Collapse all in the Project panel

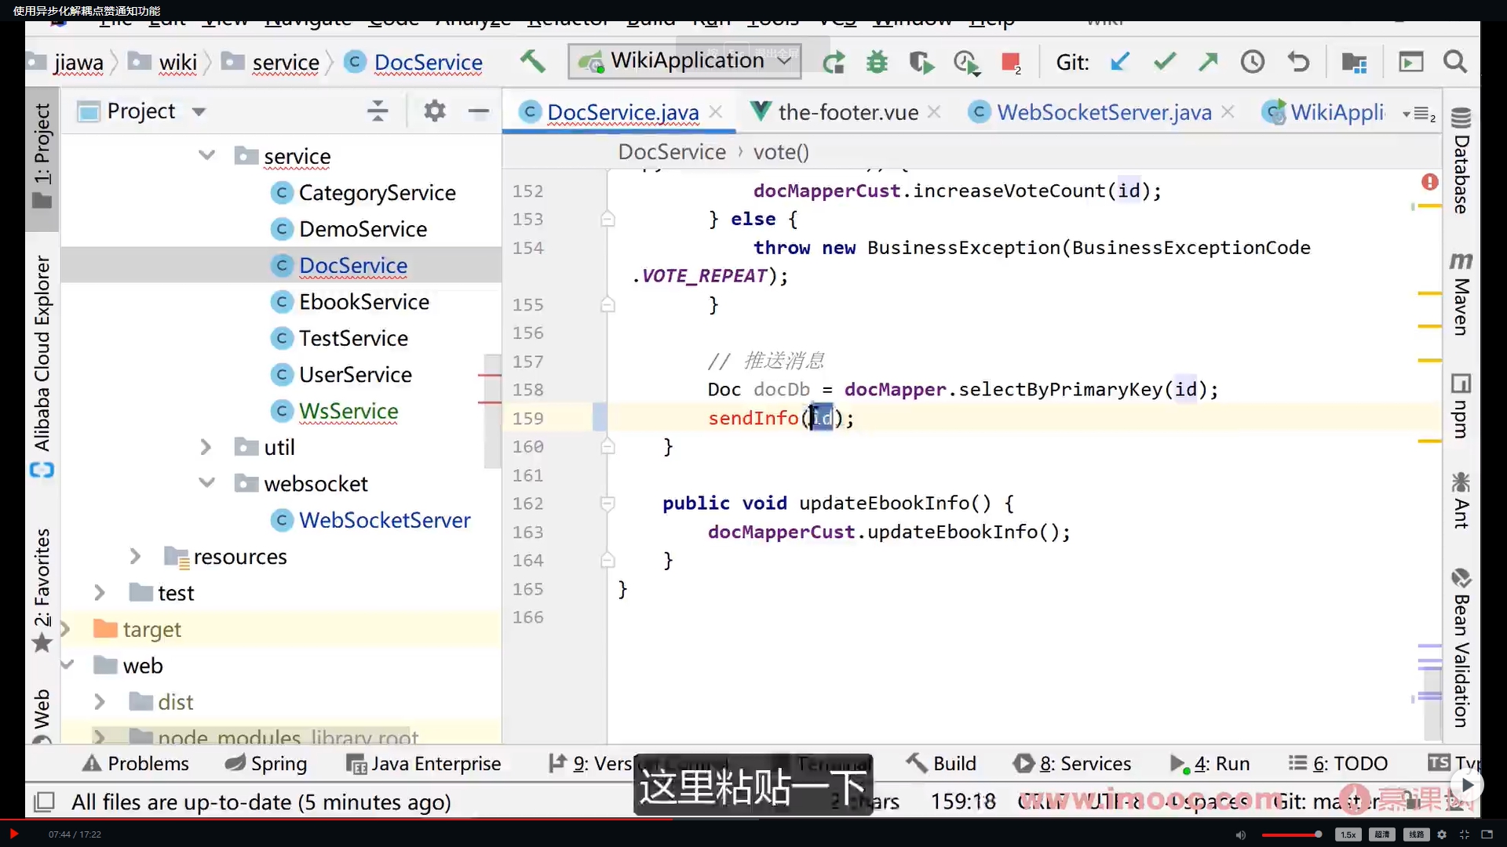[x=378, y=111]
